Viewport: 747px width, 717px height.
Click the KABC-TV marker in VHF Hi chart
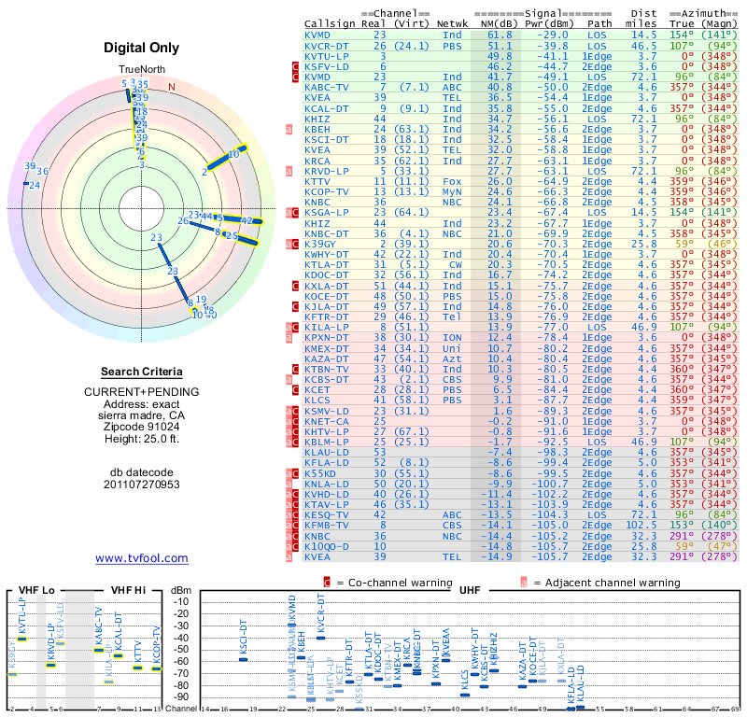click(x=99, y=650)
